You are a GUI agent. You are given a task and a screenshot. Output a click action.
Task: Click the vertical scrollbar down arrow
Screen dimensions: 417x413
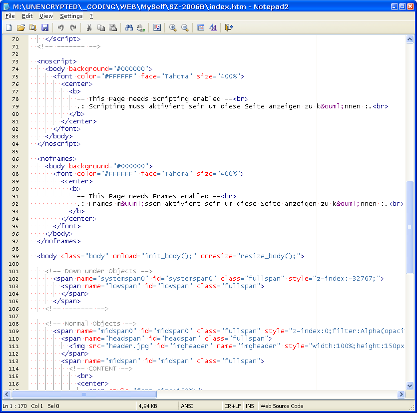click(x=410, y=386)
